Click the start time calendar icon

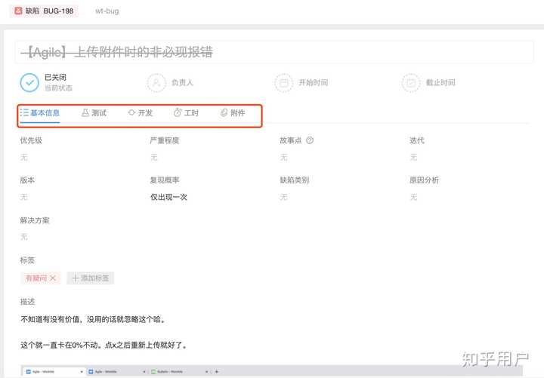click(284, 82)
